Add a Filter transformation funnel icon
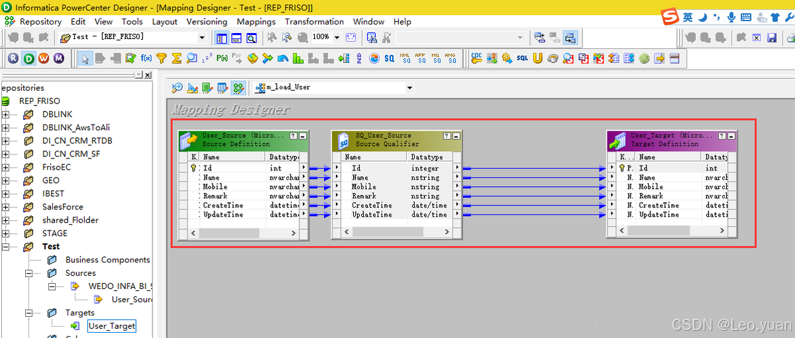The image size is (795, 338). pos(161,58)
